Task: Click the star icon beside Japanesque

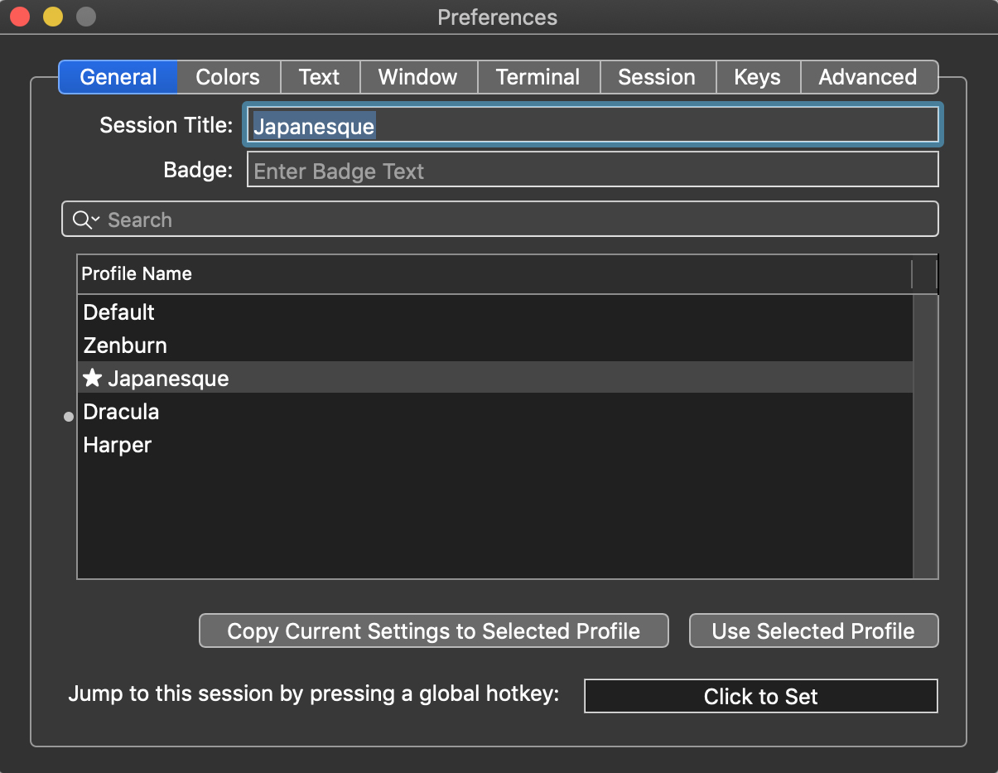Action: tap(93, 378)
